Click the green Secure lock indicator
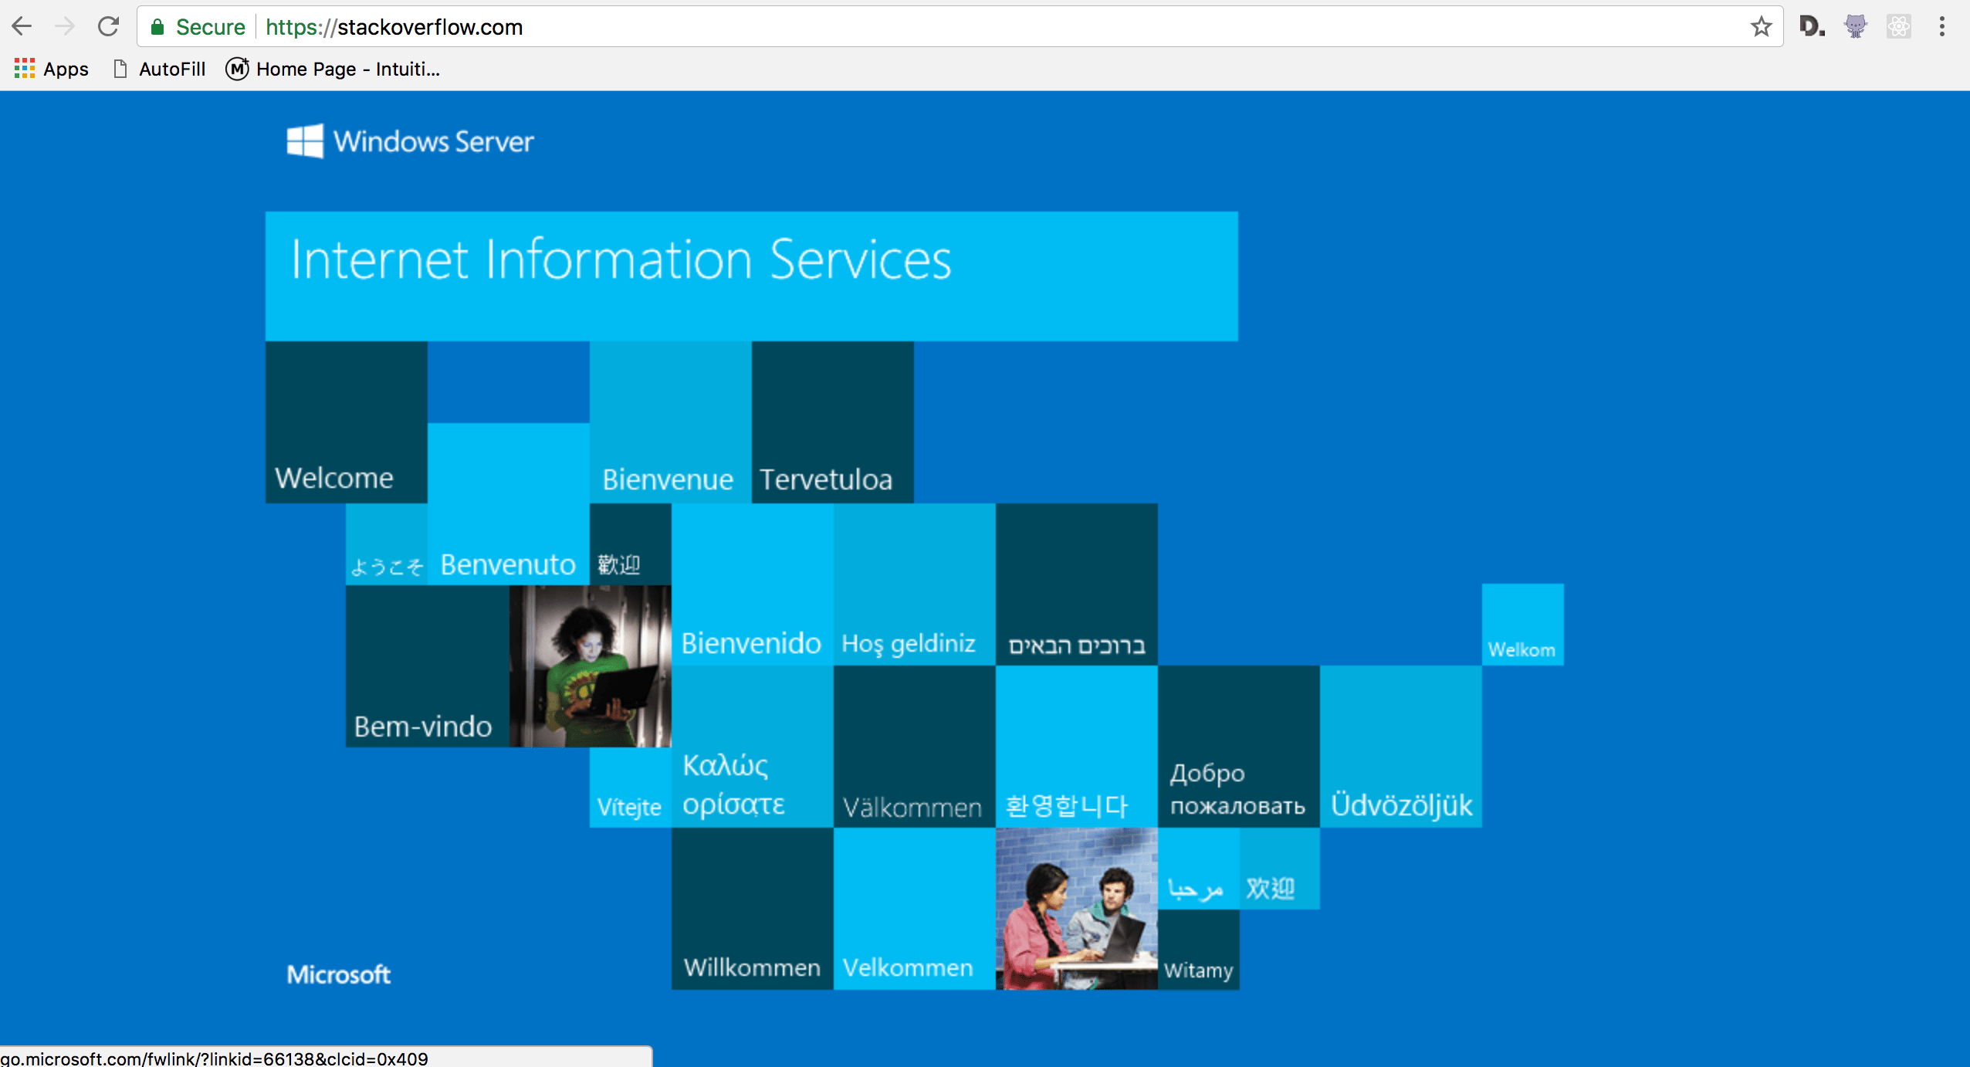Image resolution: width=1970 pixels, height=1067 pixels. (x=198, y=27)
